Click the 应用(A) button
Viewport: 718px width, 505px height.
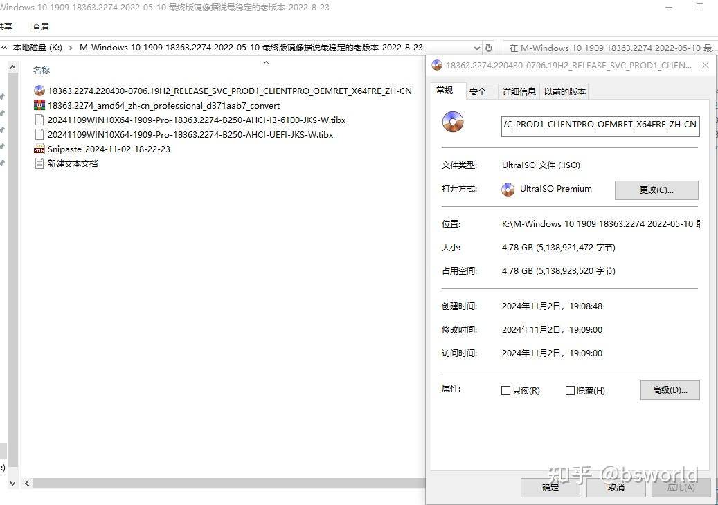click(x=681, y=488)
